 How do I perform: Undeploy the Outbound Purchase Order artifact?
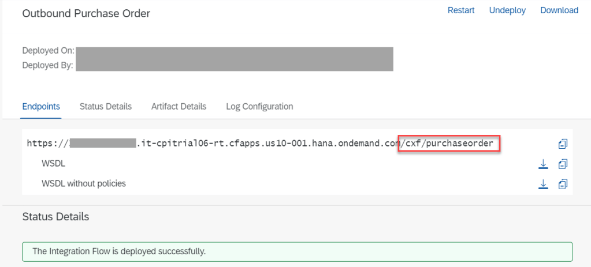[507, 10]
